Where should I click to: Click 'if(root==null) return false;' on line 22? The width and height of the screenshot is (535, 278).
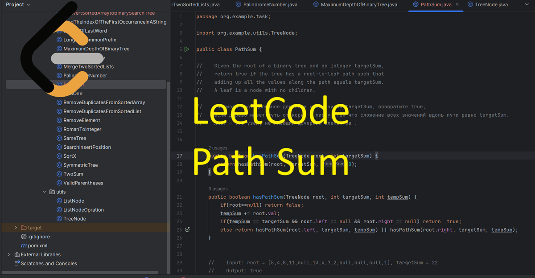point(262,205)
